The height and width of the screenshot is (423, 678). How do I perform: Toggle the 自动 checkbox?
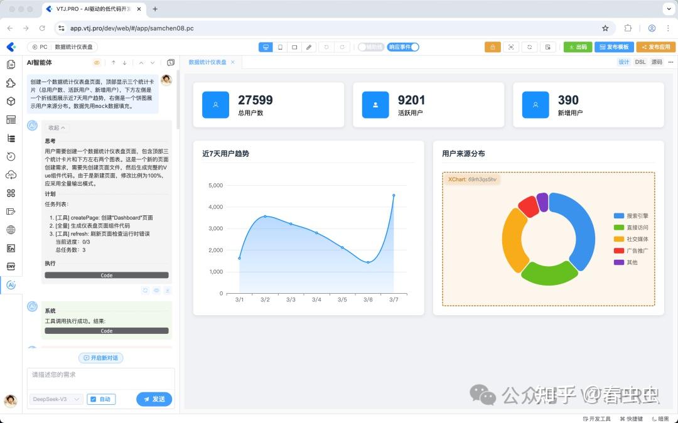tap(101, 399)
